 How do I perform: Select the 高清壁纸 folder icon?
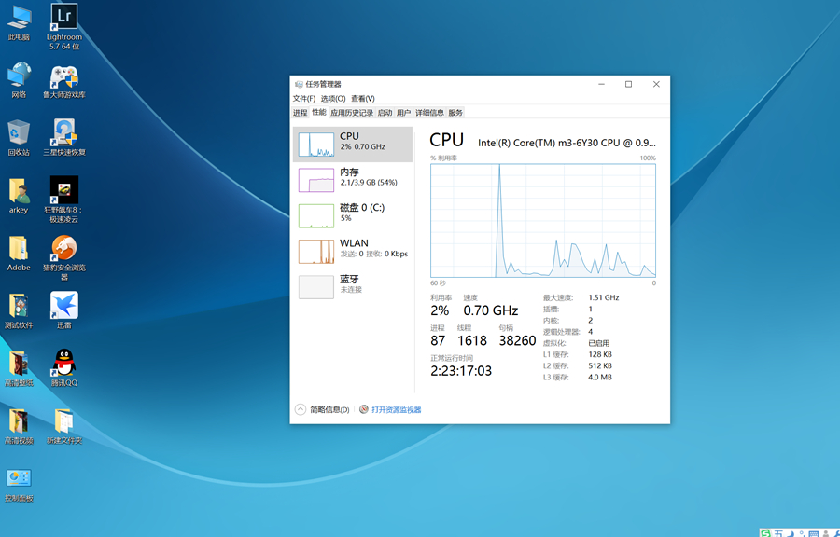pos(19,368)
